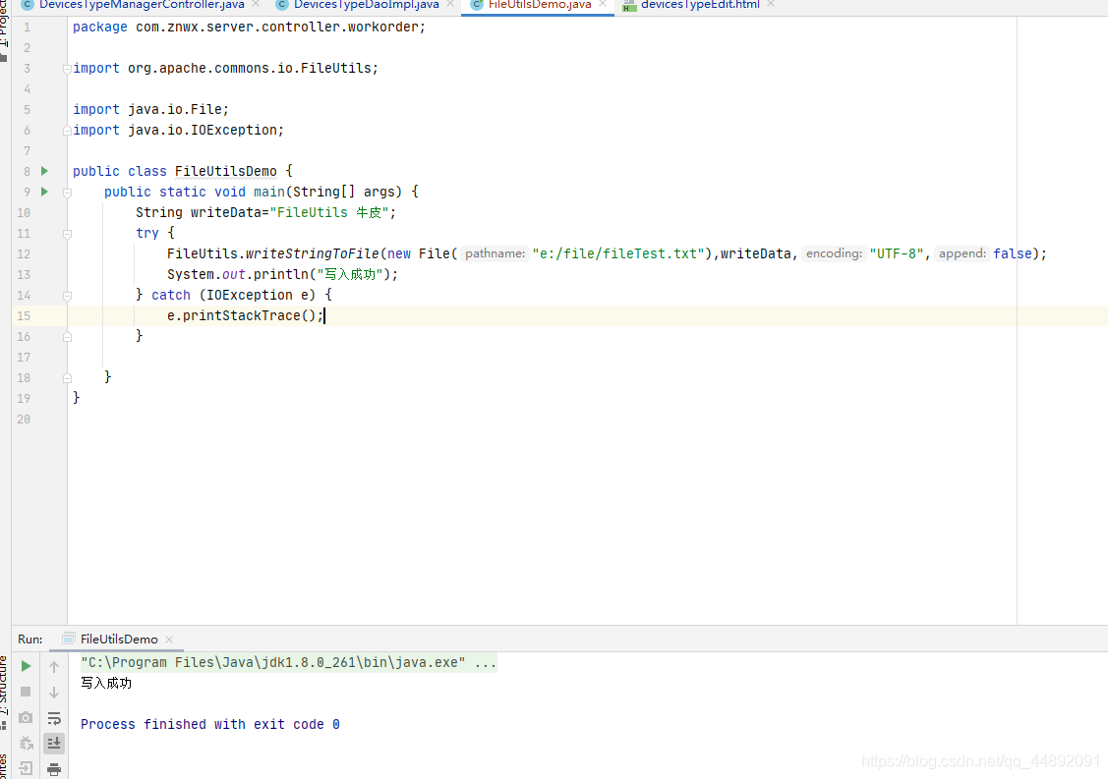Click the HTML file icon on devicesTypeEdit.html tab
The image size is (1108, 779).
coord(629,5)
